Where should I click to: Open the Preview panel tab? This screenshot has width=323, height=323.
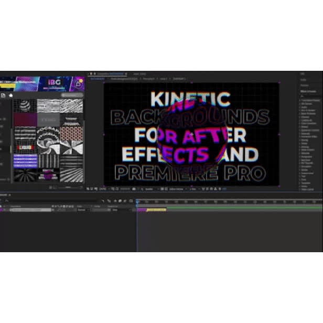coord(304,85)
